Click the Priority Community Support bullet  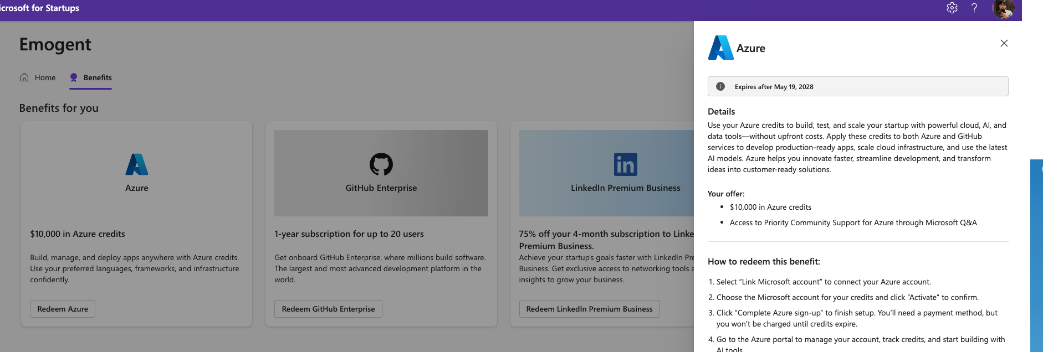pyautogui.click(x=853, y=222)
